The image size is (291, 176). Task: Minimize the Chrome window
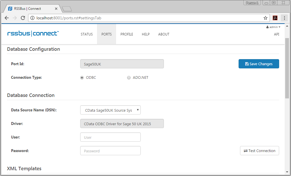pos(266,3)
